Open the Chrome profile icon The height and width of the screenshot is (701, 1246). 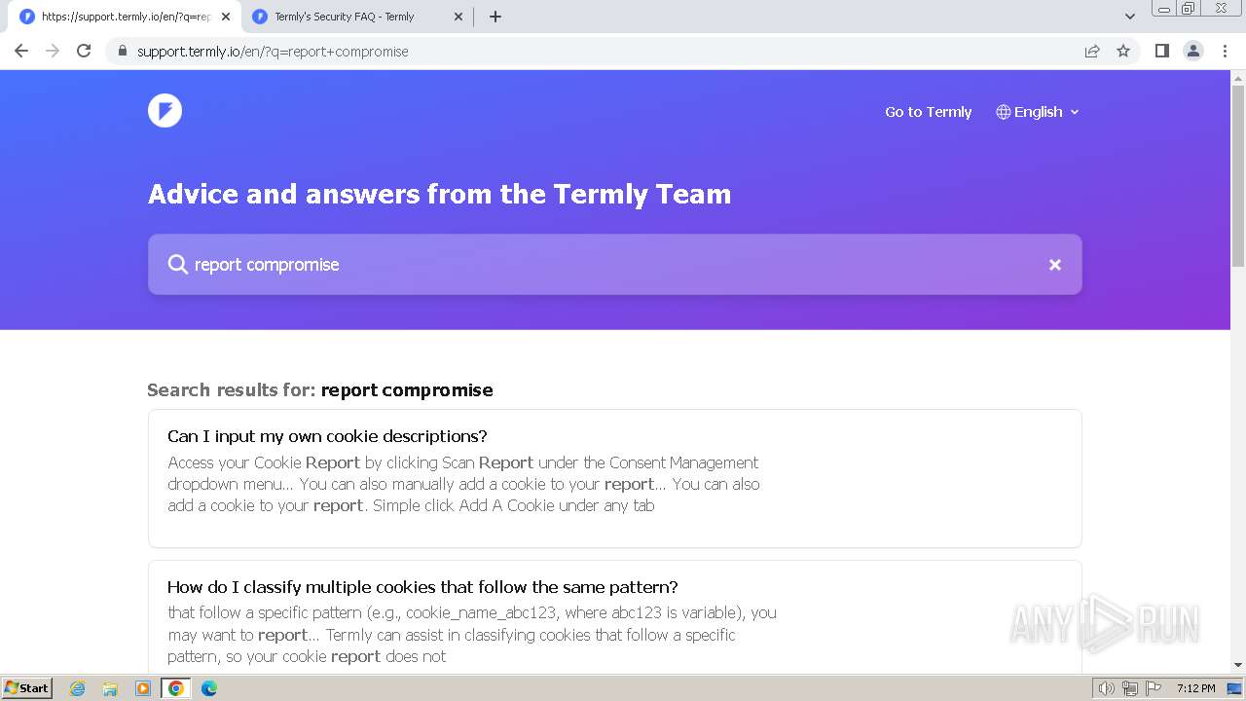(1193, 51)
